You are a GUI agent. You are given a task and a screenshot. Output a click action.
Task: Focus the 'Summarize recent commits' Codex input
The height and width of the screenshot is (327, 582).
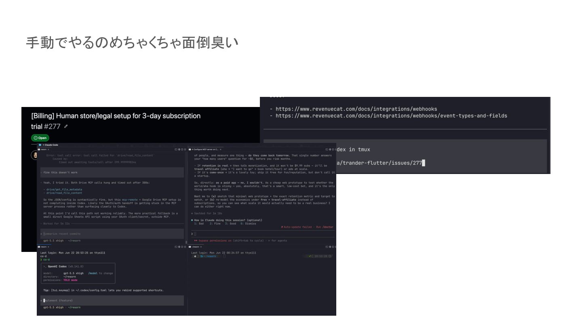(x=112, y=234)
